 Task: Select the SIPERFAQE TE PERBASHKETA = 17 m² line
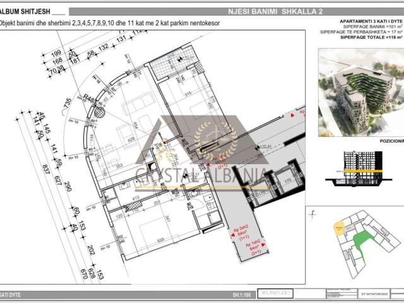361,32
